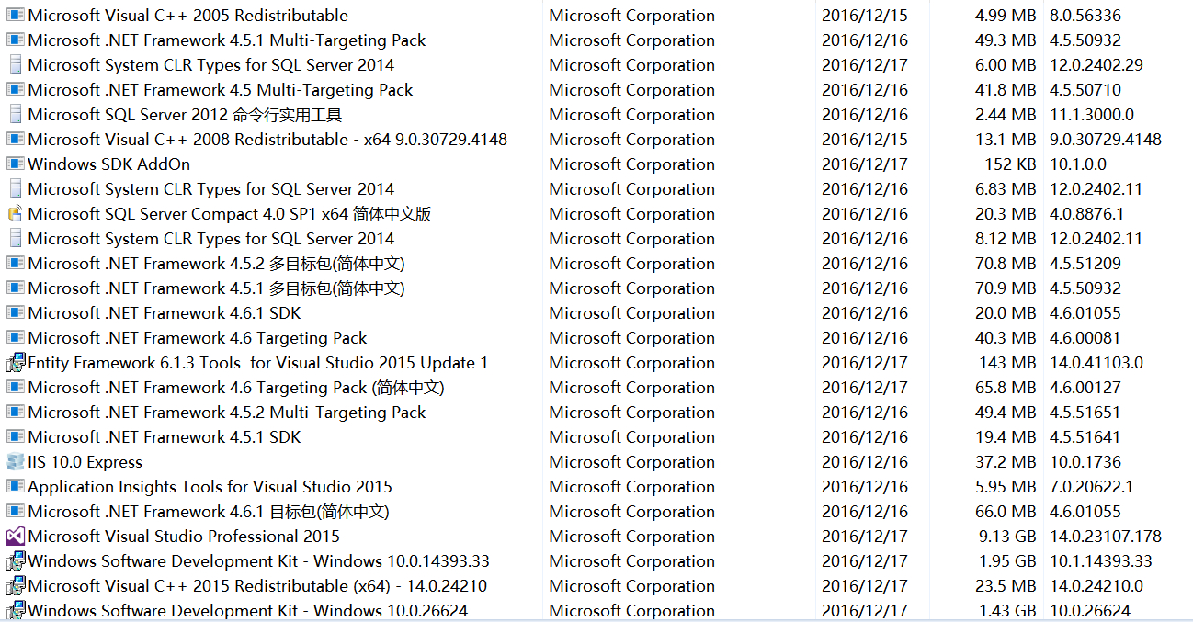Click the icon of .NET 4.6 Targeting Pack (简体中文)
This screenshot has height=622, width=1193.
(x=15, y=388)
